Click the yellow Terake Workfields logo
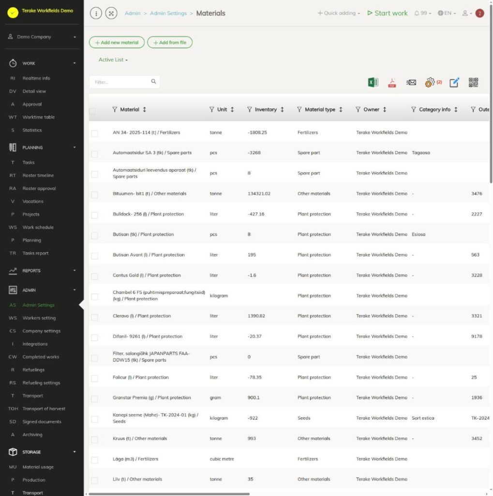This screenshot has height=496, width=493. point(13,13)
